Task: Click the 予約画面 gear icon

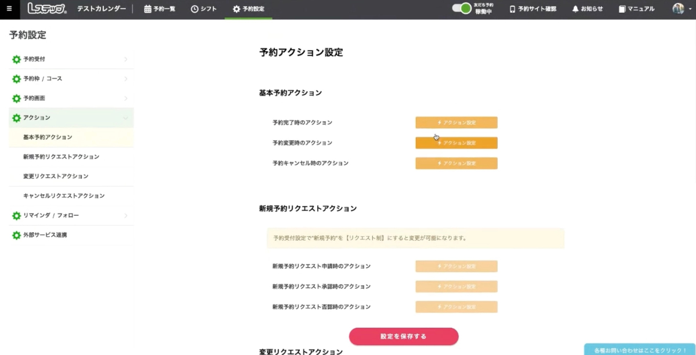Action: tap(16, 99)
